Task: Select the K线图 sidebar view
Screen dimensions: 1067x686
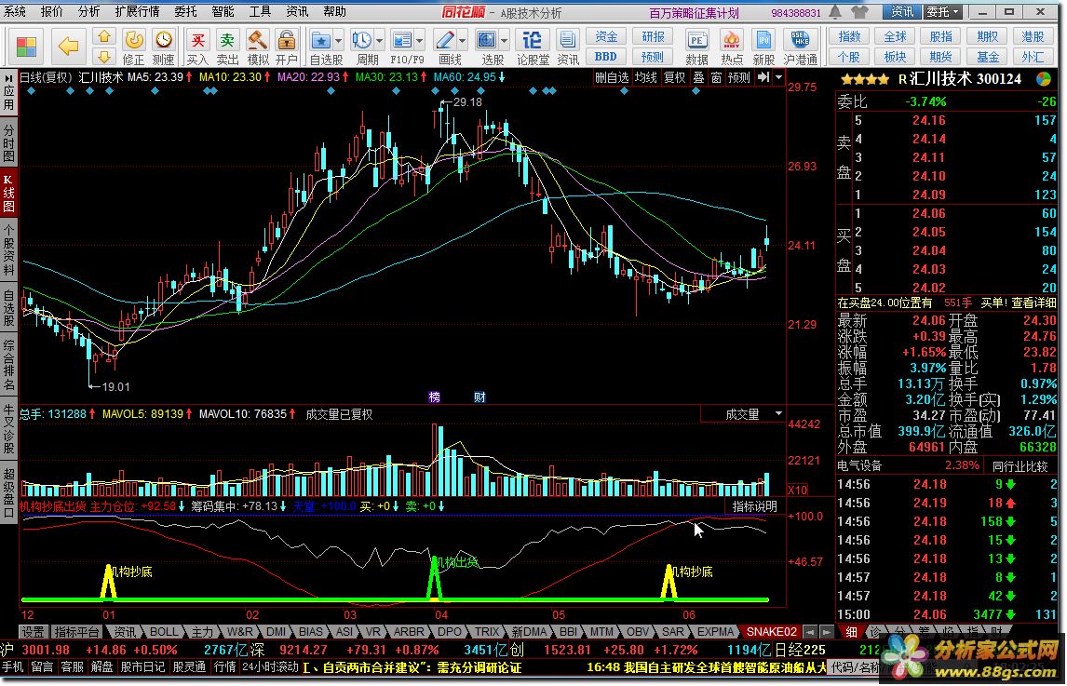Action: click(x=9, y=193)
